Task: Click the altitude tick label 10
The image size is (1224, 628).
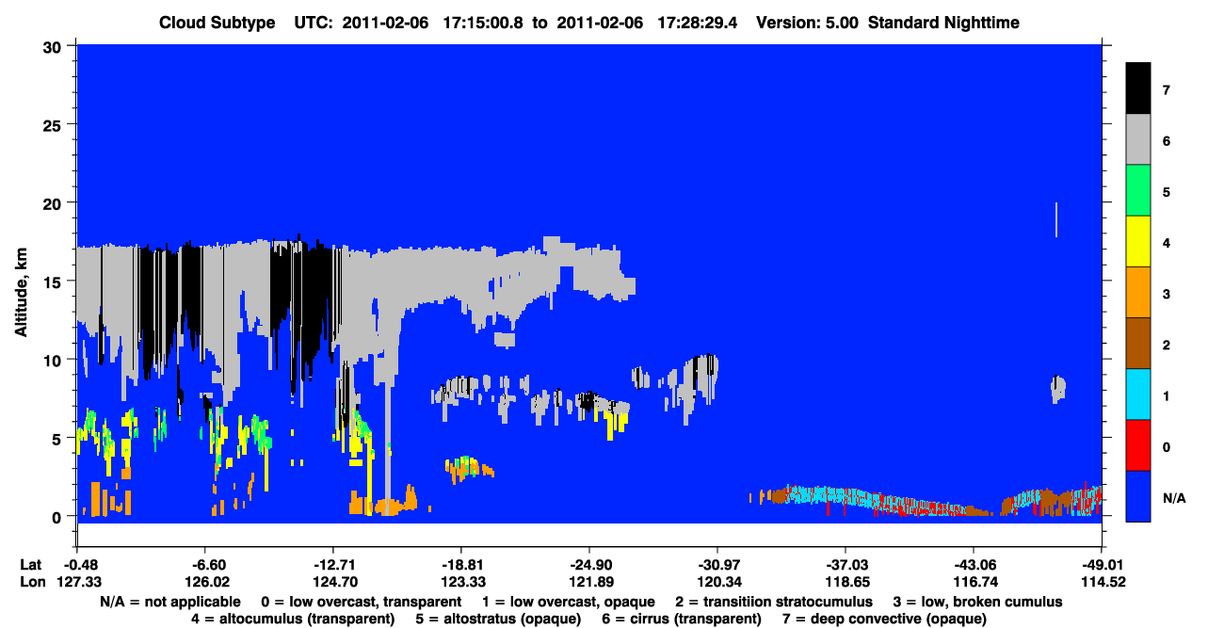Action: (x=55, y=360)
